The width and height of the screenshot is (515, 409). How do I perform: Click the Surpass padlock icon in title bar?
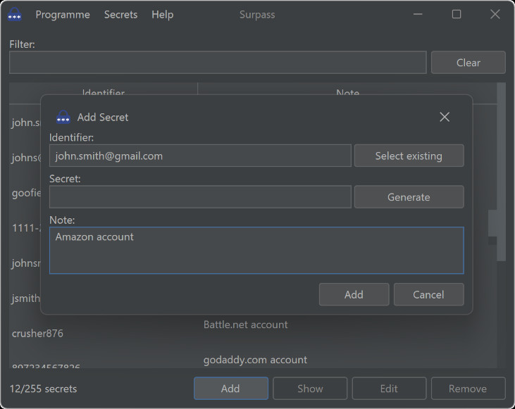pyautogui.click(x=14, y=14)
